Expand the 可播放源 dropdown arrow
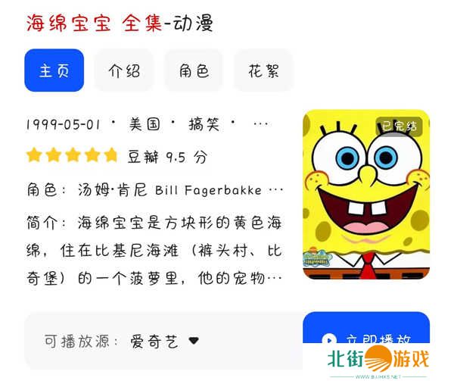The width and height of the screenshot is (454, 381). (194, 340)
